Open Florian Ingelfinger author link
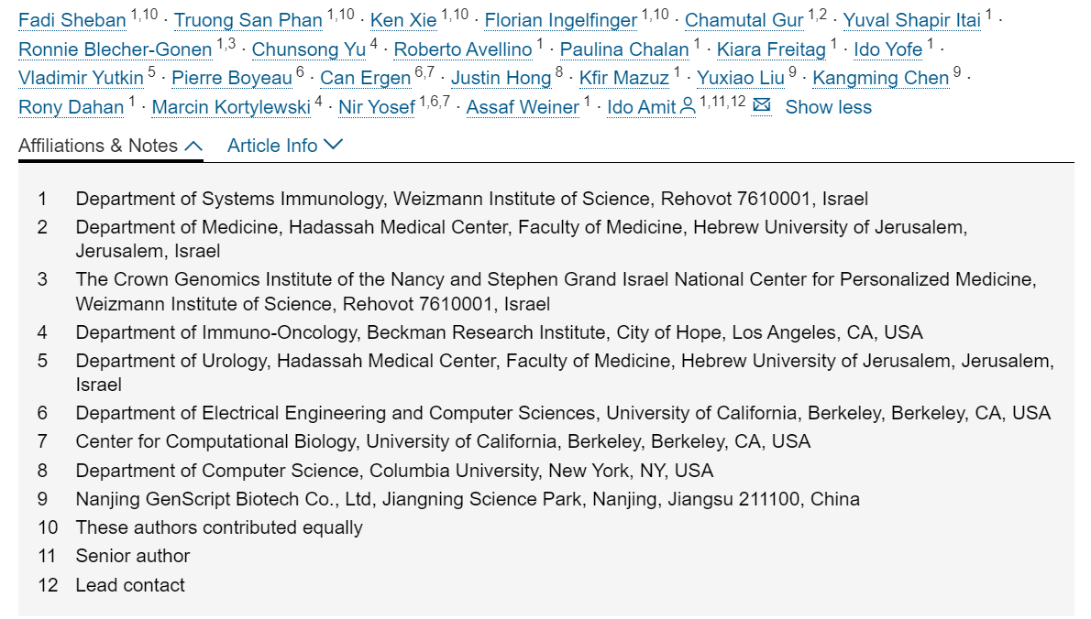Screen dimensions: 1091x619 (560, 20)
